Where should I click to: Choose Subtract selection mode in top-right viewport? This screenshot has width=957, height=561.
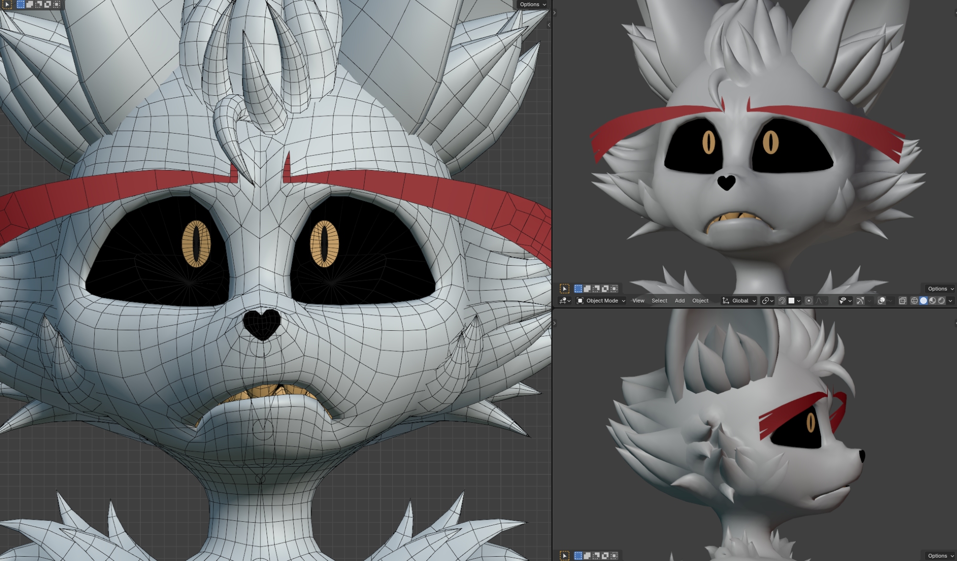596,289
